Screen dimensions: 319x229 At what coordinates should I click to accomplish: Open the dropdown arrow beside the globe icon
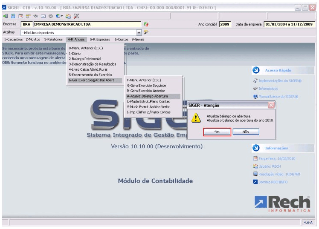tap(62, 16)
